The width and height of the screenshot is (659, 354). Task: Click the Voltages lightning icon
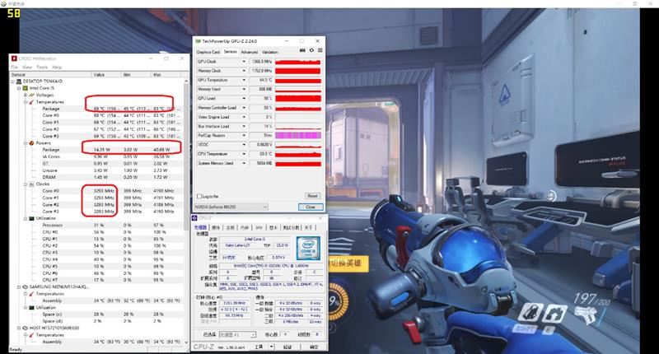(31, 95)
